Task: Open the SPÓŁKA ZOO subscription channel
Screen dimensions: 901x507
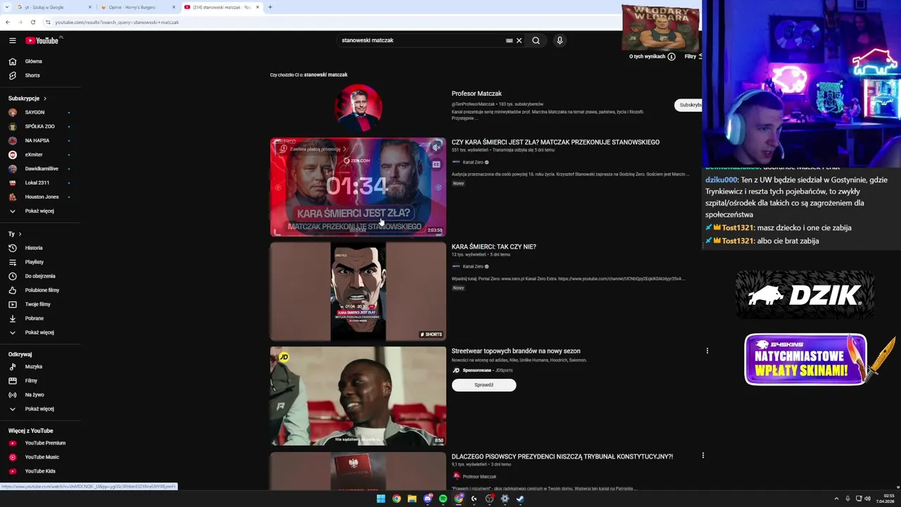Action: coord(41,127)
